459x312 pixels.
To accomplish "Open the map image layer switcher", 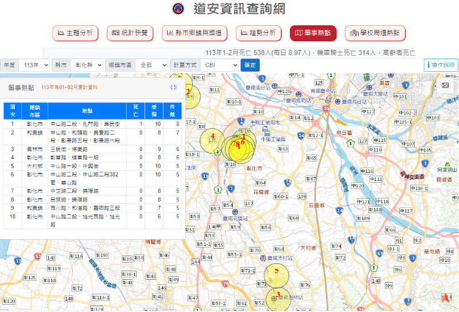I will (x=445, y=86).
